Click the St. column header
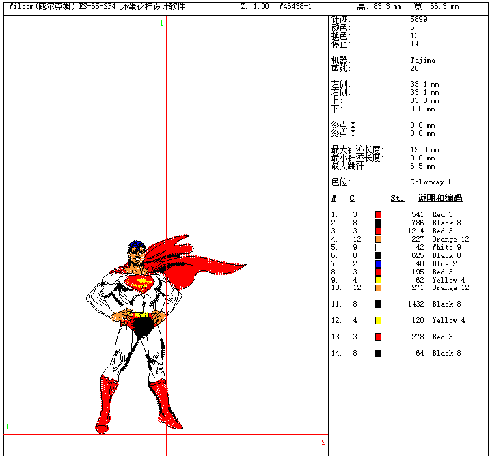Image resolution: width=490 pixels, height=456 pixels. [x=398, y=199]
